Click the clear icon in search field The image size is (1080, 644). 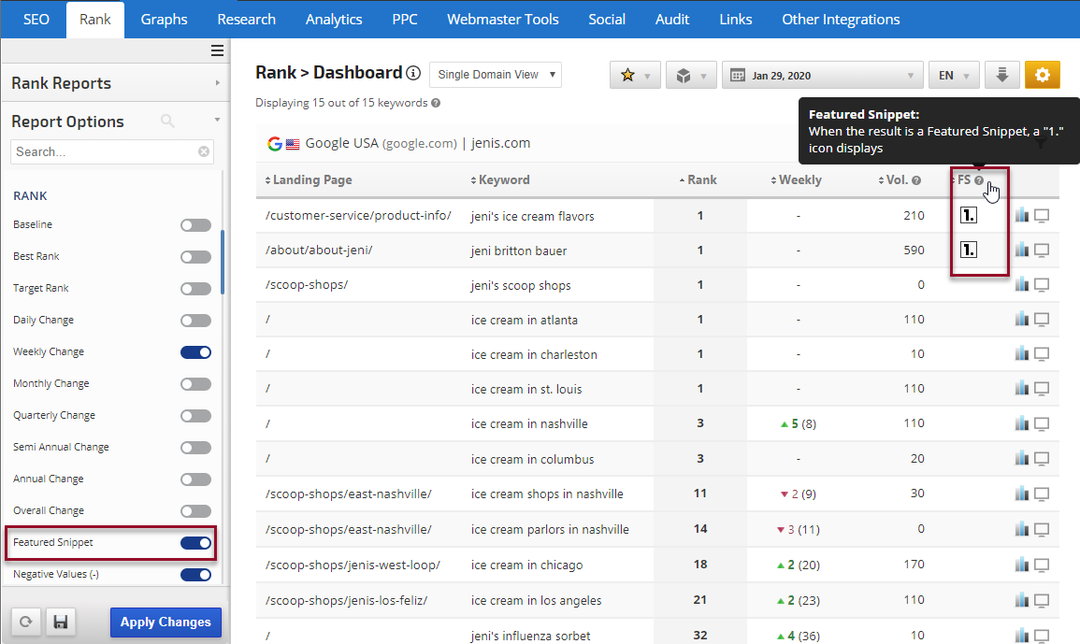click(204, 151)
